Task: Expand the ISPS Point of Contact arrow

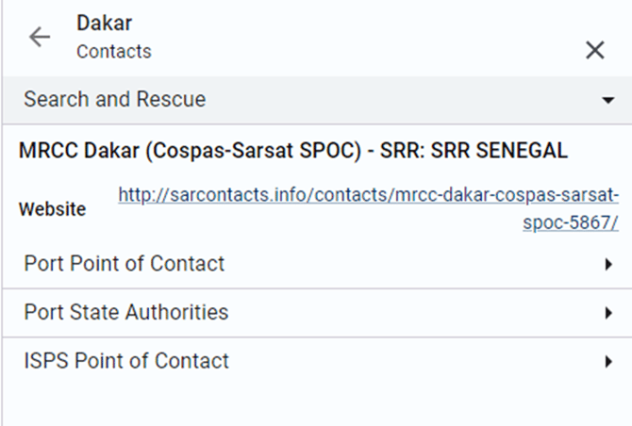Action: pos(608,361)
